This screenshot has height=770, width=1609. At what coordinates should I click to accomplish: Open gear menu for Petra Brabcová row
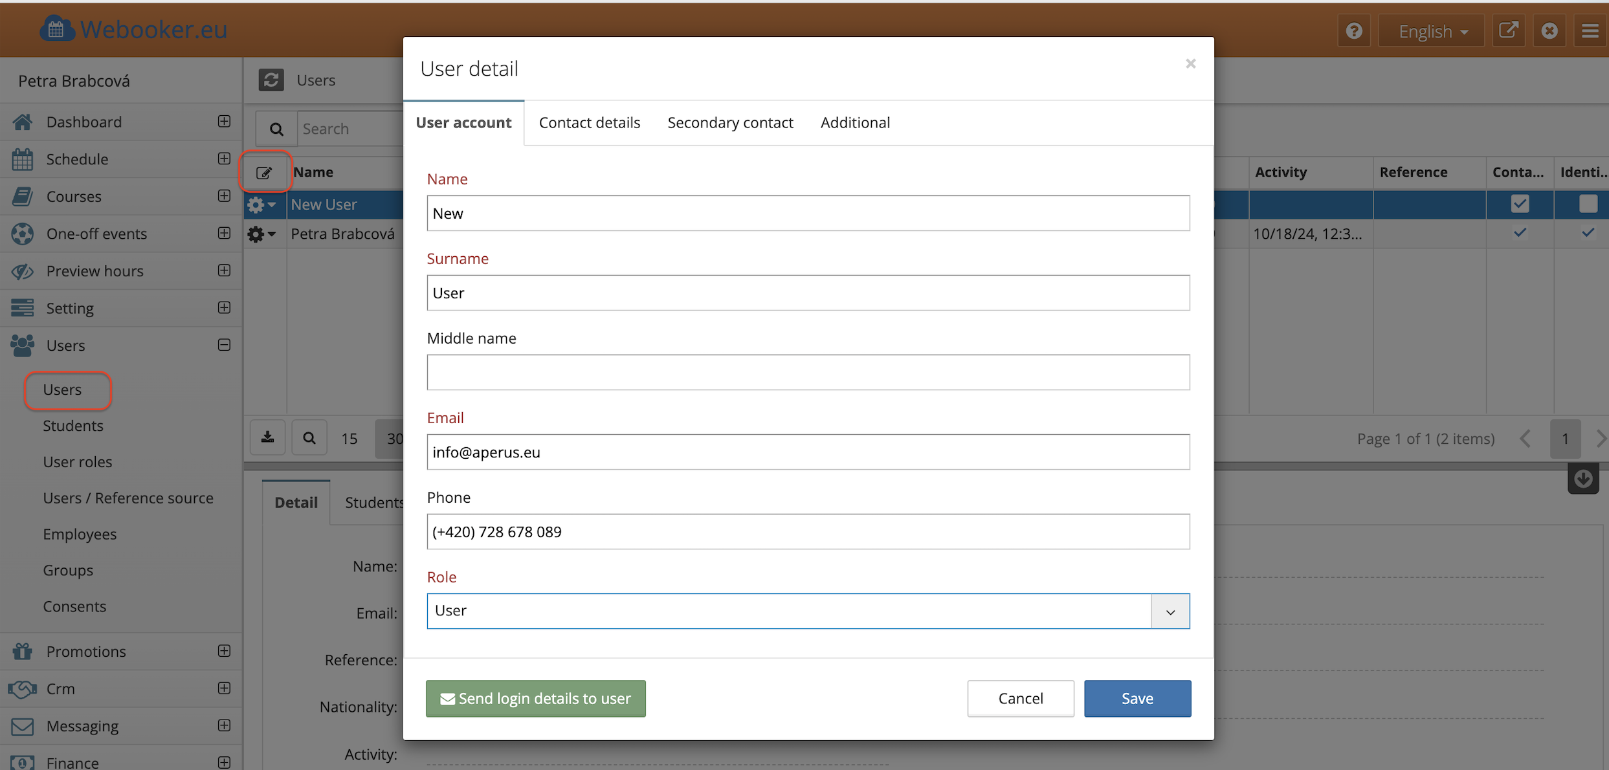261,234
